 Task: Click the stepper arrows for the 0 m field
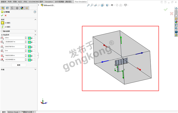[26, 51]
